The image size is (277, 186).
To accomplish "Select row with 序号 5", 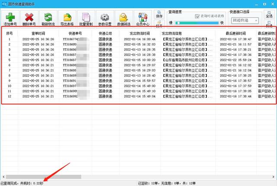I will (138, 60).
